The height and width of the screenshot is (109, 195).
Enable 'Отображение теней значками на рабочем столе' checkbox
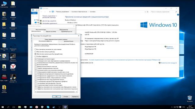coord(36,72)
